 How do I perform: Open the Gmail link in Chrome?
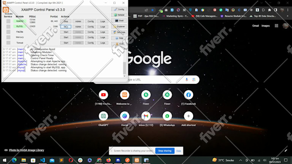[255, 26]
